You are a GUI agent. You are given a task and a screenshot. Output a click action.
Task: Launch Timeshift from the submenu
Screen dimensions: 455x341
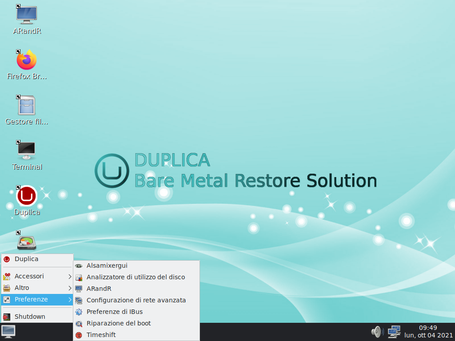click(101, 335)
